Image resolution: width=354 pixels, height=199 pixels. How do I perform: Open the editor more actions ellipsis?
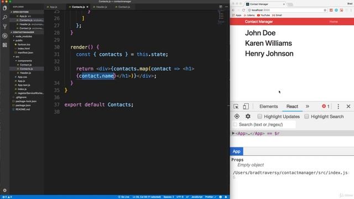point(226,7)
